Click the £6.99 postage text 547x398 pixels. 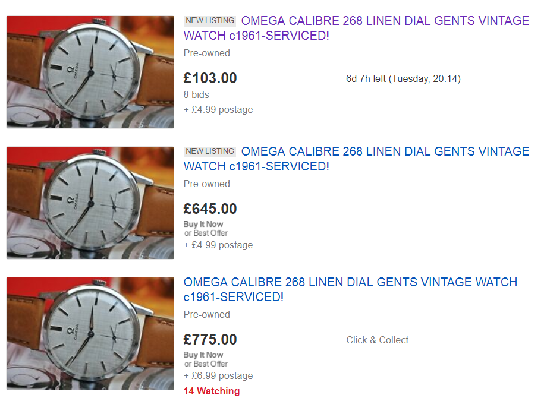pos(218,375)
